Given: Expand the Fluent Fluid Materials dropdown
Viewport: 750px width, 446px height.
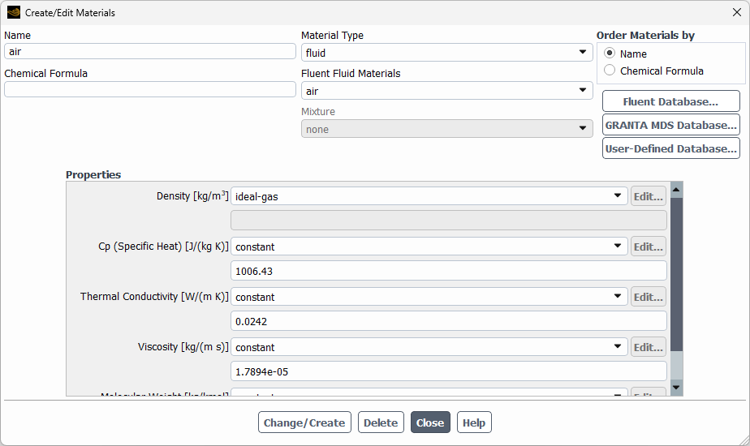Looking at the screenshot, I should tap(446, 91).
